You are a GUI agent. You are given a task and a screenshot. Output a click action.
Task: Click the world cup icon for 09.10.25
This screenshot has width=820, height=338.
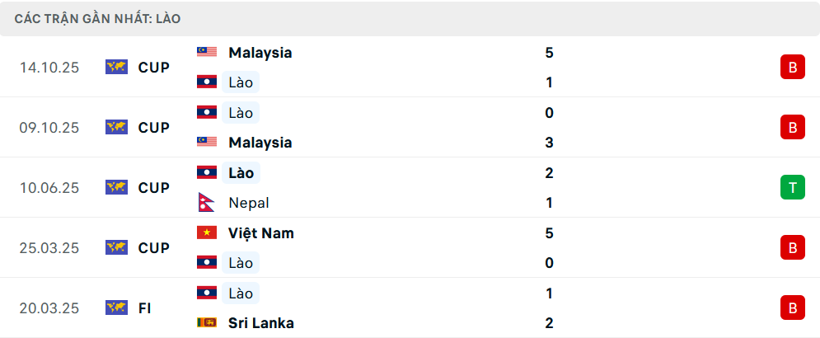(116, 127)
